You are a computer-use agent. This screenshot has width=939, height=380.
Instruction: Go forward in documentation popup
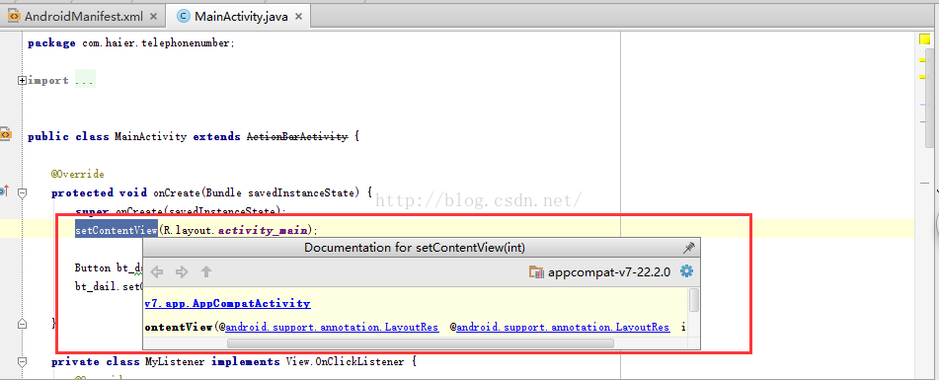(182, 271)
